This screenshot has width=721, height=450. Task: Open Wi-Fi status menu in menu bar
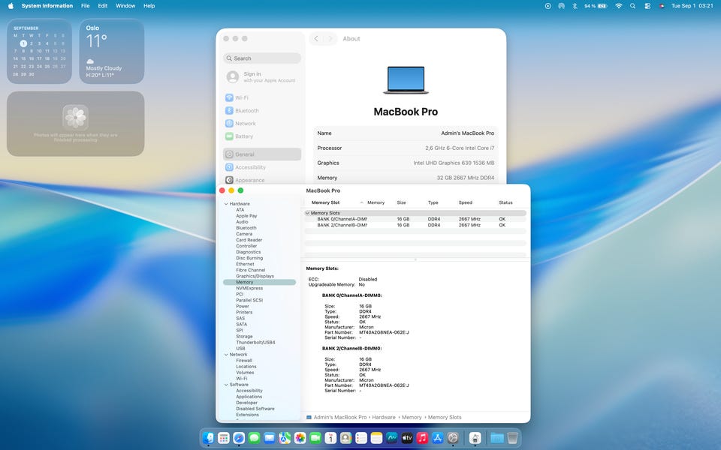619,6
